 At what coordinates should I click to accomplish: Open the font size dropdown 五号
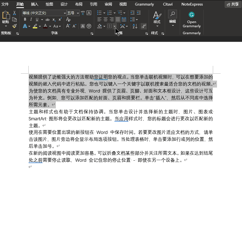click(78, 13)
